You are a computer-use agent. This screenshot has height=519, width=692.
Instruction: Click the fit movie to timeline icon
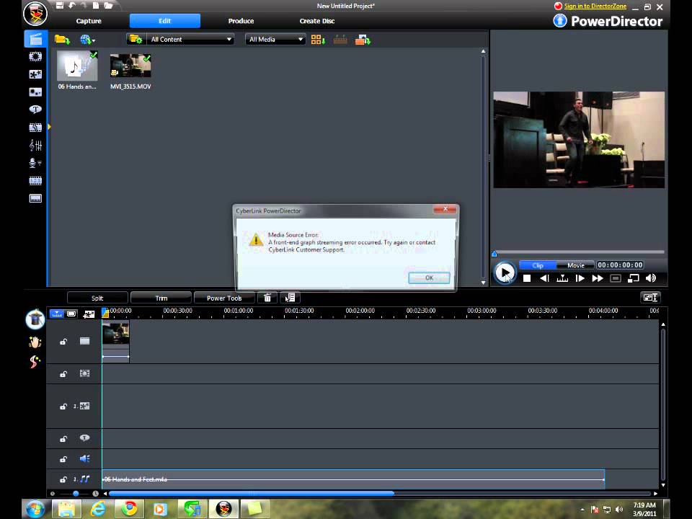point(89,314)
